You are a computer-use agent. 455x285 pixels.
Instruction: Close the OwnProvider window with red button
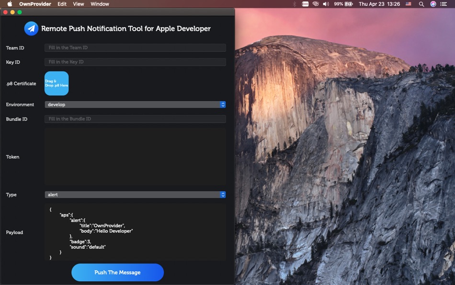click(x=6, y=12)
